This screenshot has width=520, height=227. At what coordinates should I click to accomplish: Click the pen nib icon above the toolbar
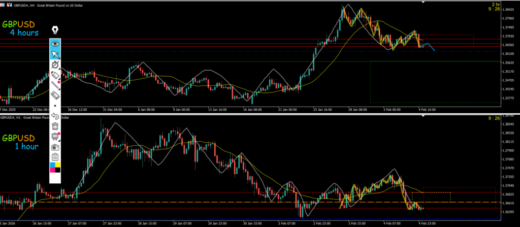(x=55, y=30)
